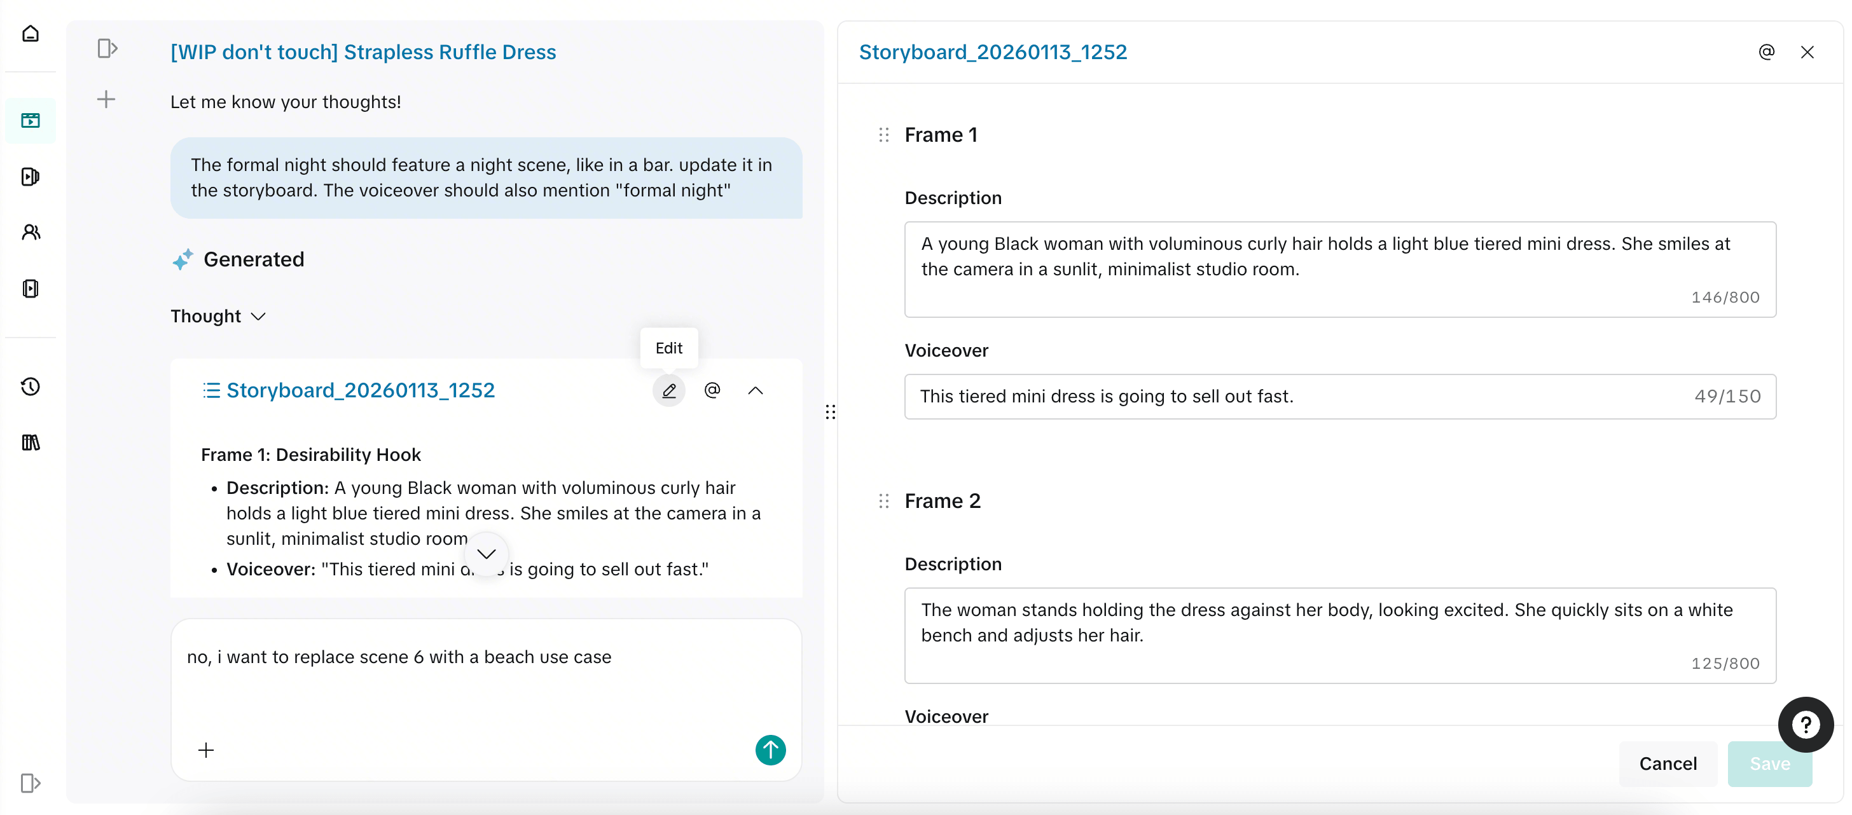Open the help question mark button
The height and width of the screenshot is (815, 1852).
click(x=1806, y=725)
